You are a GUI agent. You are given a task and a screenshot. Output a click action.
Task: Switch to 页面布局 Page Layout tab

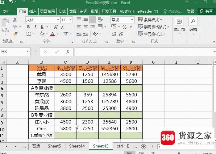point(47,11)
